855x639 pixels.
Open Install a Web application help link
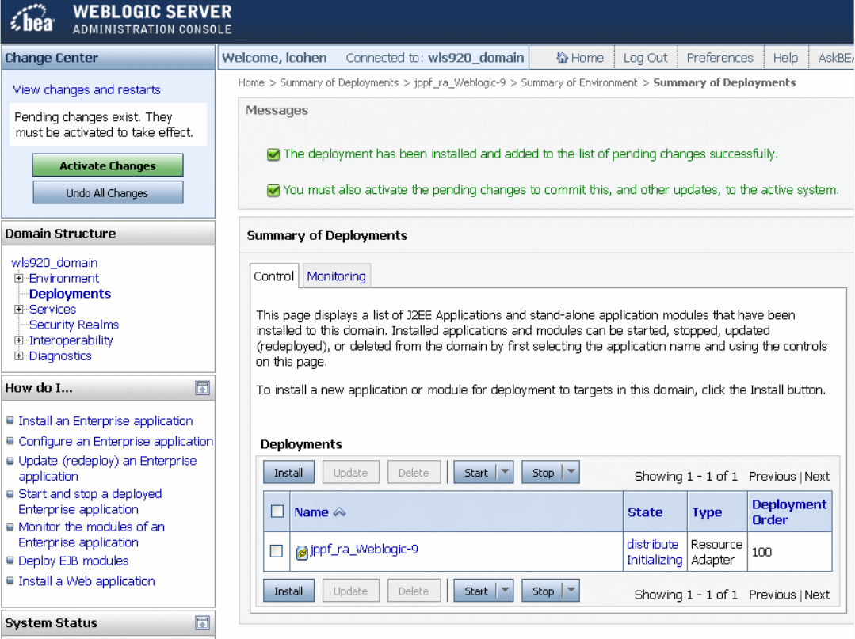[x=86, y=580]
